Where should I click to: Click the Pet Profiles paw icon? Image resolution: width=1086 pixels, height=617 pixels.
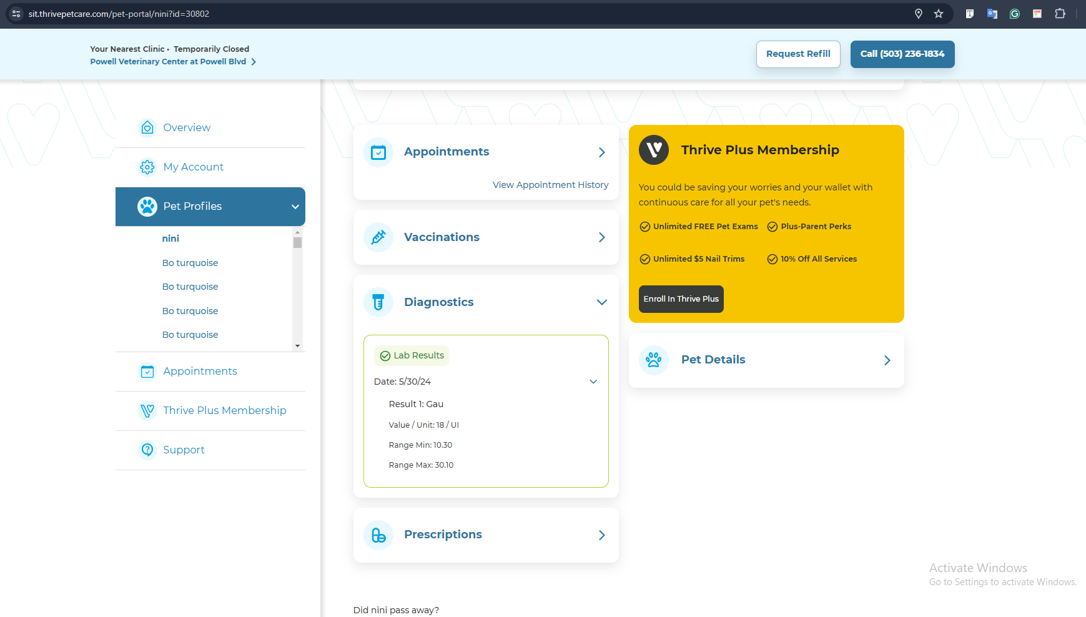(147, 206)
